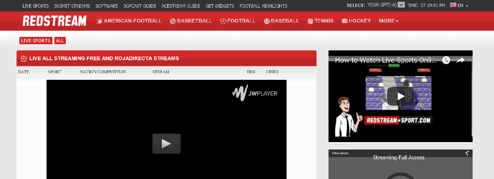Click the Sport column header

tap(55, 72)
